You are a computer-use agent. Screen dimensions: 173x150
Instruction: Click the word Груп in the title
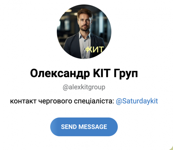(126, 74)
